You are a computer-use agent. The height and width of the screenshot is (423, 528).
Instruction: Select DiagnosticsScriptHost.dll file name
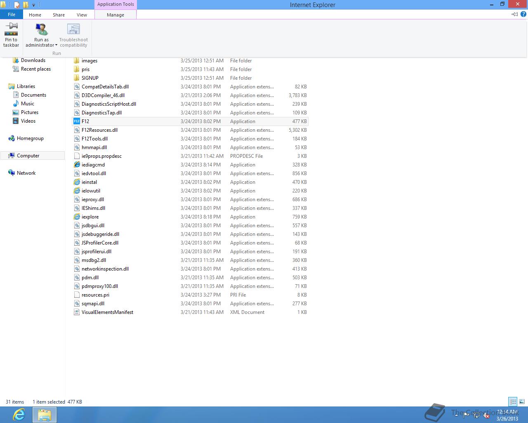point(109,104)
